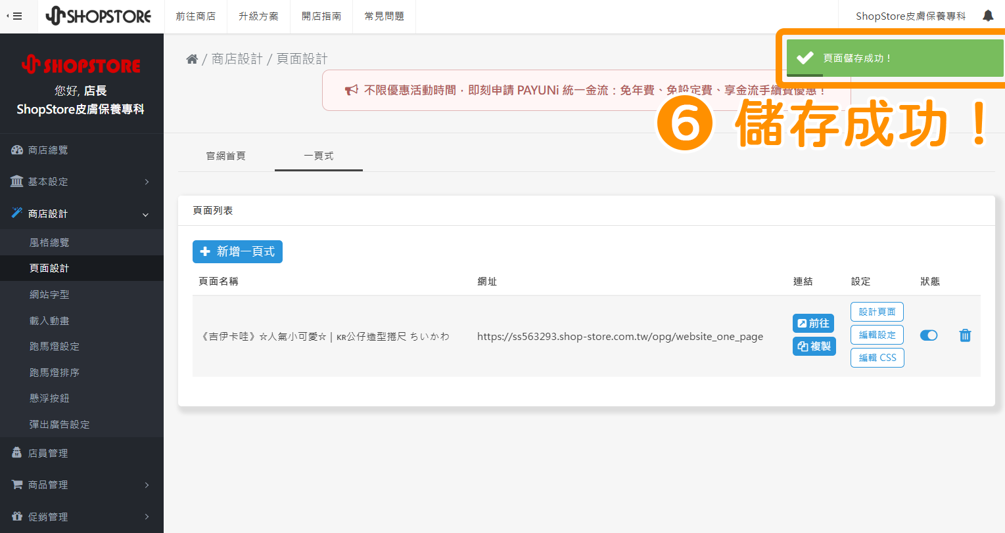Open 升級方案 in top menu
The height and width of the screenshot is (533, 1005).
tap(259, 16)
